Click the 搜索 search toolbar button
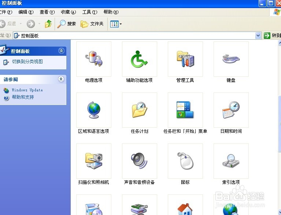 coord(67,24)
